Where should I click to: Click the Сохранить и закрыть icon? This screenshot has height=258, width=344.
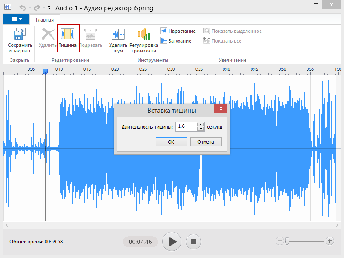tap(20, 34)
